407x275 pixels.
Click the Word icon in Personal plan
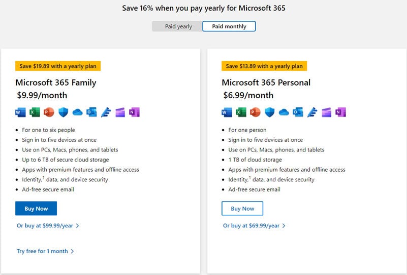click(227, 112)
